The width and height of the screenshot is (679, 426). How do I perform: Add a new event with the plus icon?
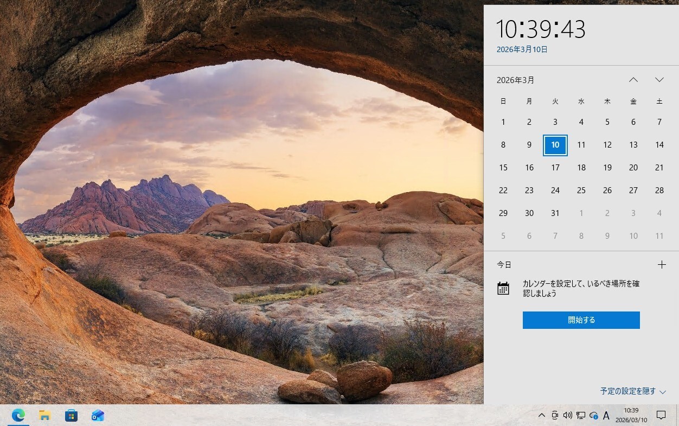[x=662, y=265]
